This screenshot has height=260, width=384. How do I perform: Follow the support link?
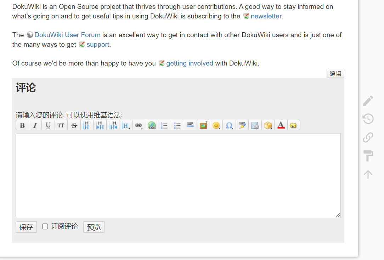(98, 45)
